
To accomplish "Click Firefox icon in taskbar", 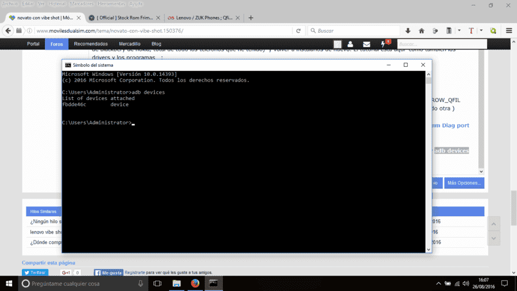I will coord(195,284).
